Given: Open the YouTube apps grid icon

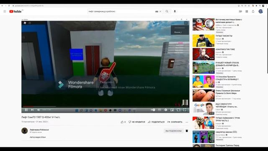Looking at the screenshot, I should 247,11.
